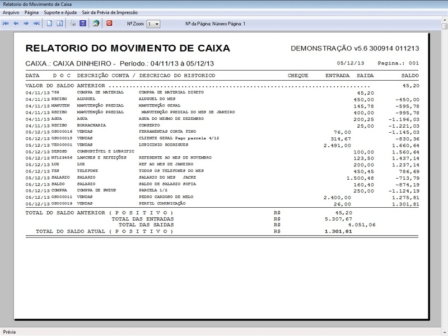Exit preview using the red power icon
The width and height of the screenshot is (448, 336).
[109, 22]
